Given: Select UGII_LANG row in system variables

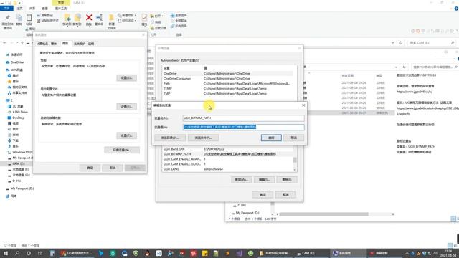Looking at the screenshot, I should coord(228,169).
